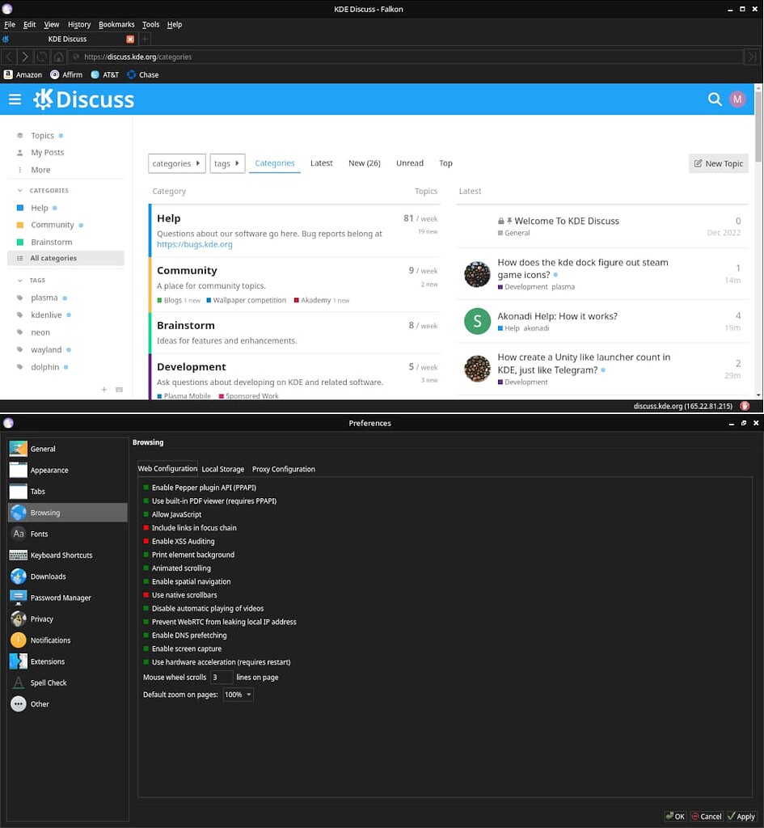Viewport: 764px width, 828px height.
Task: Click the mouse wheel scroll lines field
Action: click(x=222, y=678)
